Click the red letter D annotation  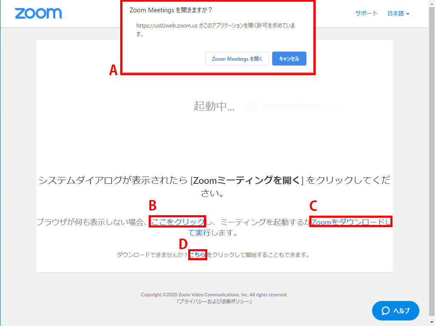[x=183, y=244]
